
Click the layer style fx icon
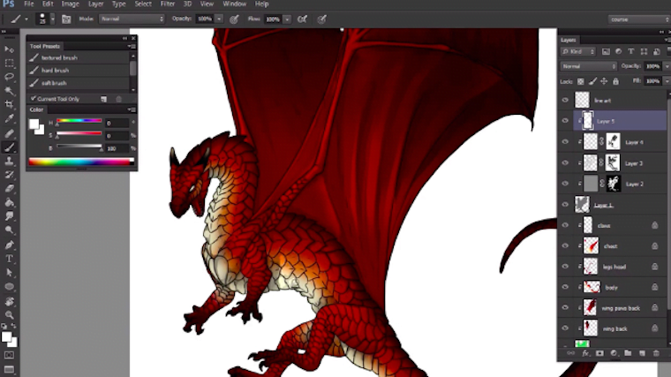pyautogui.click(x=584, y=353)
